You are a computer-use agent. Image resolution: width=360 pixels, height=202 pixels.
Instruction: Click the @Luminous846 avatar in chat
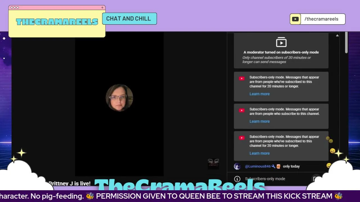[237, 166]
